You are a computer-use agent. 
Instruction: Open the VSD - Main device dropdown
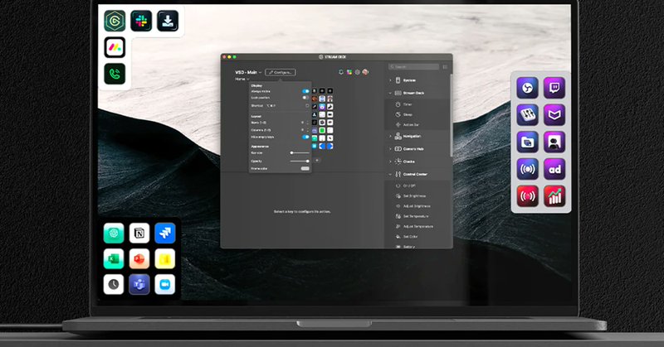248,72
